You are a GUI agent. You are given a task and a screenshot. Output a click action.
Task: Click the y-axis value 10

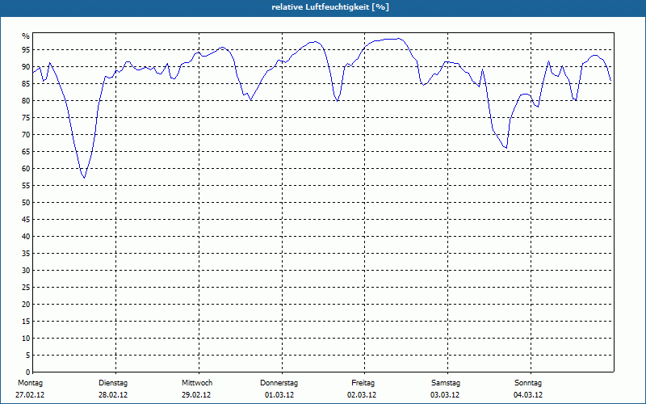click(26, 339)
